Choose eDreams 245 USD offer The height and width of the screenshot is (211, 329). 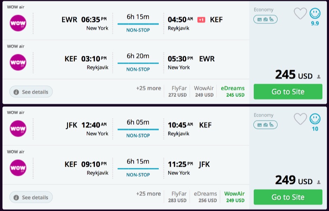coord(233,91)
